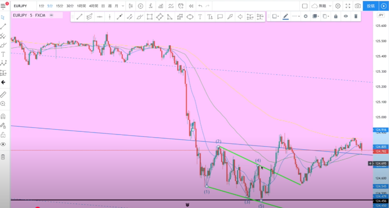Pick the text T tool in the drawing toolbar
389x208 pixels.
[199, 16]
